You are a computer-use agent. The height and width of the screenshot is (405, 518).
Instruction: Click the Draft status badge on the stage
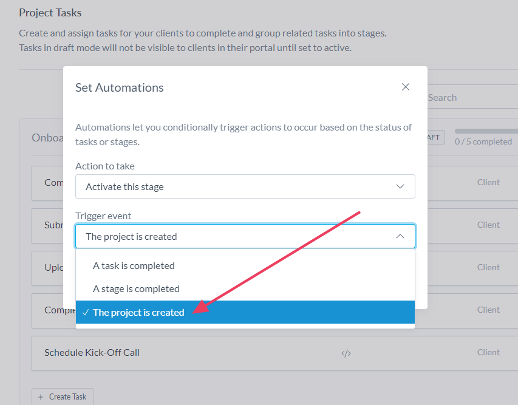[434, 137]
